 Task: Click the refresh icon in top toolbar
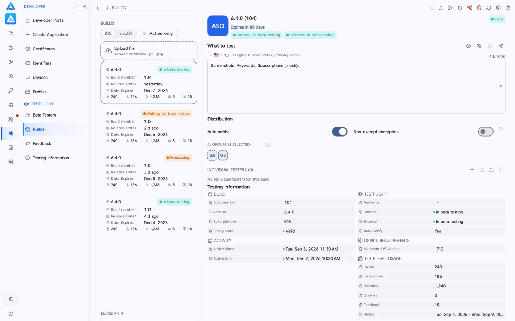tap(489, 8)
